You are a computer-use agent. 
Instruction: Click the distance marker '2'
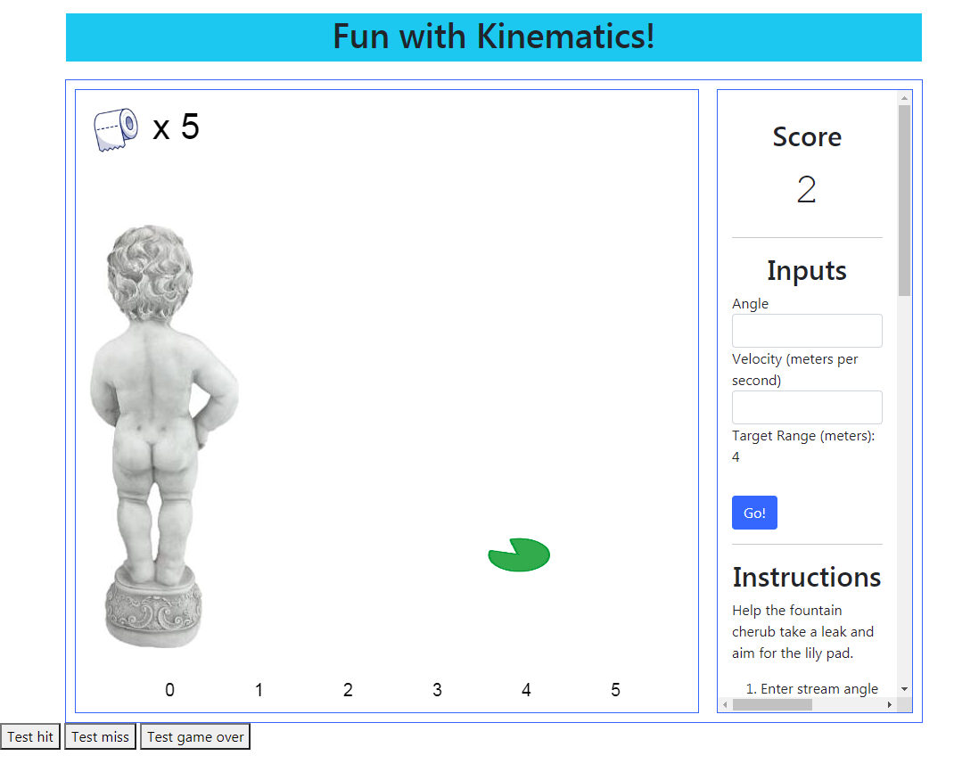pyautogui.click(x=348, y=690)
